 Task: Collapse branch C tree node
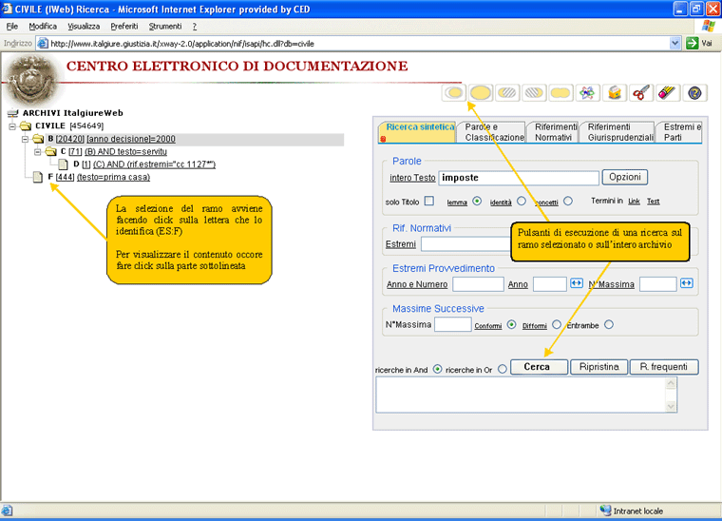coord(38,151)
